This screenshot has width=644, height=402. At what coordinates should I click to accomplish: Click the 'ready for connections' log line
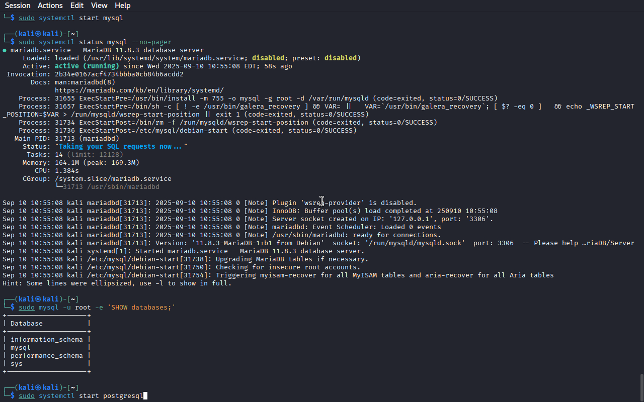(222, 235)
